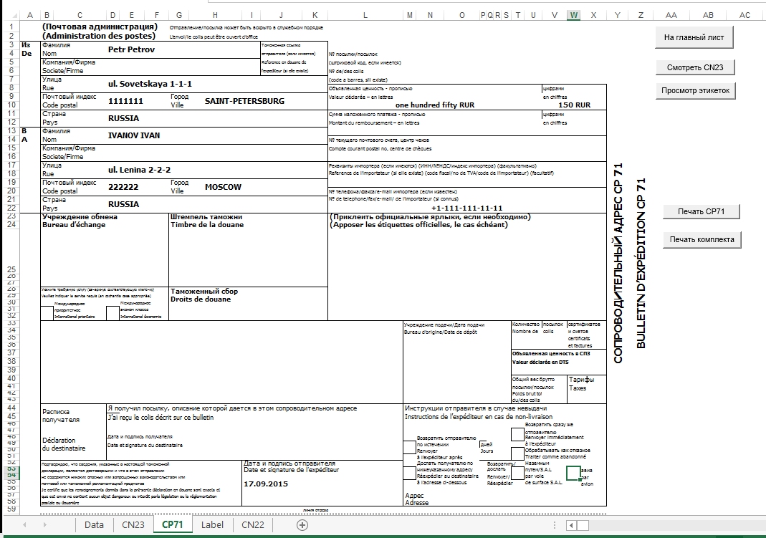Click the 'На главный лист' button
Viewport: 766px width, 538px height.
click(694, 38)
